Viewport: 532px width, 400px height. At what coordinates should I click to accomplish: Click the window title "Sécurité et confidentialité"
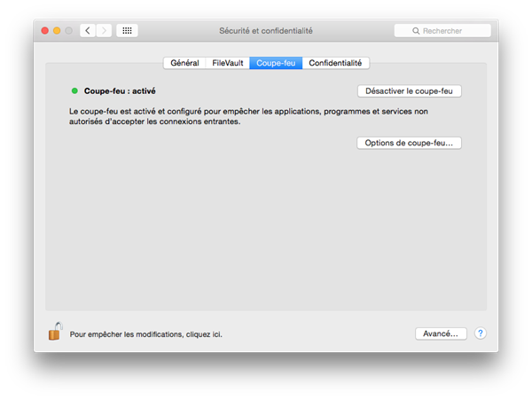pos(266,31)
